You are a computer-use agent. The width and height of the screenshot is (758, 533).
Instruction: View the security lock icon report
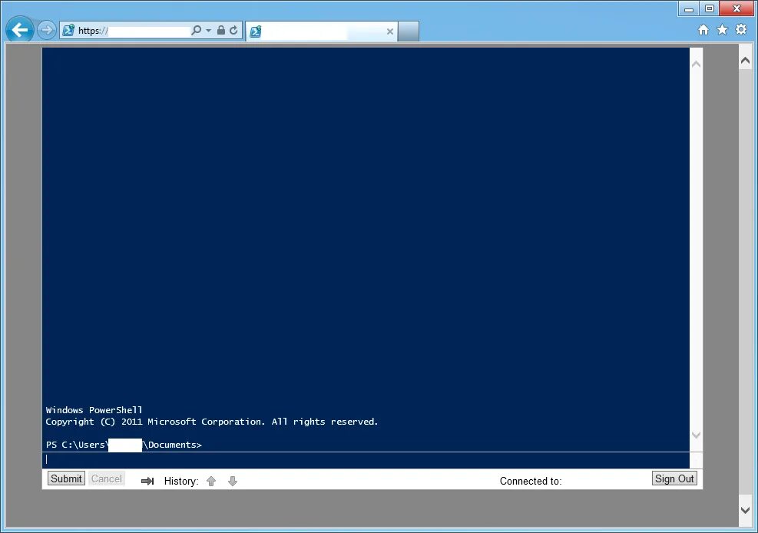(x=221, y=31)
